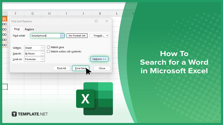This screenshot has height=125, width=223.
Task: Enable the Match case checkbox
Action: click(48, 47)
